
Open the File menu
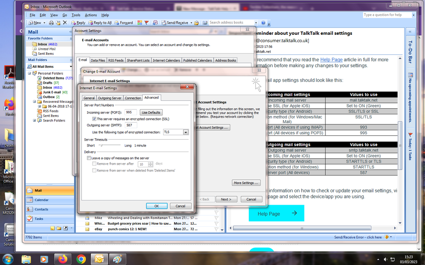click(x=32, y=15)
